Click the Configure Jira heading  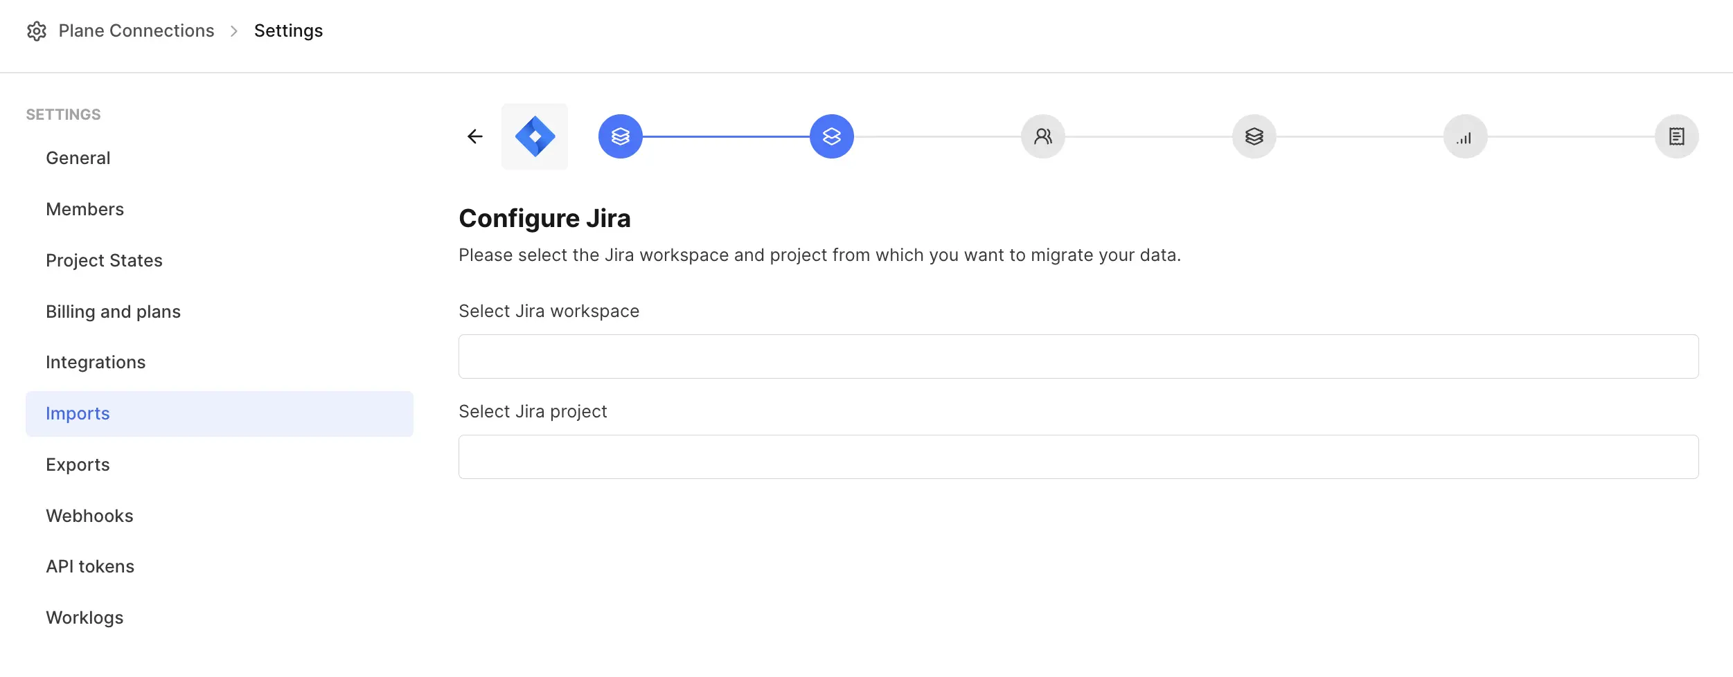(x=544, y=219)
